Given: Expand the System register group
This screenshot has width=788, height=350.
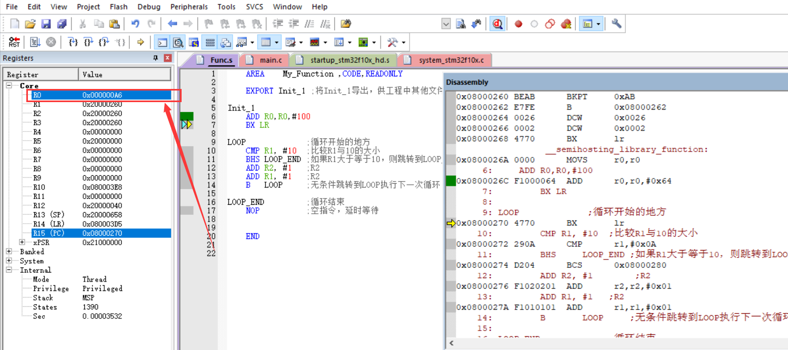Looking at the screenshot, I should click(9, 261).
